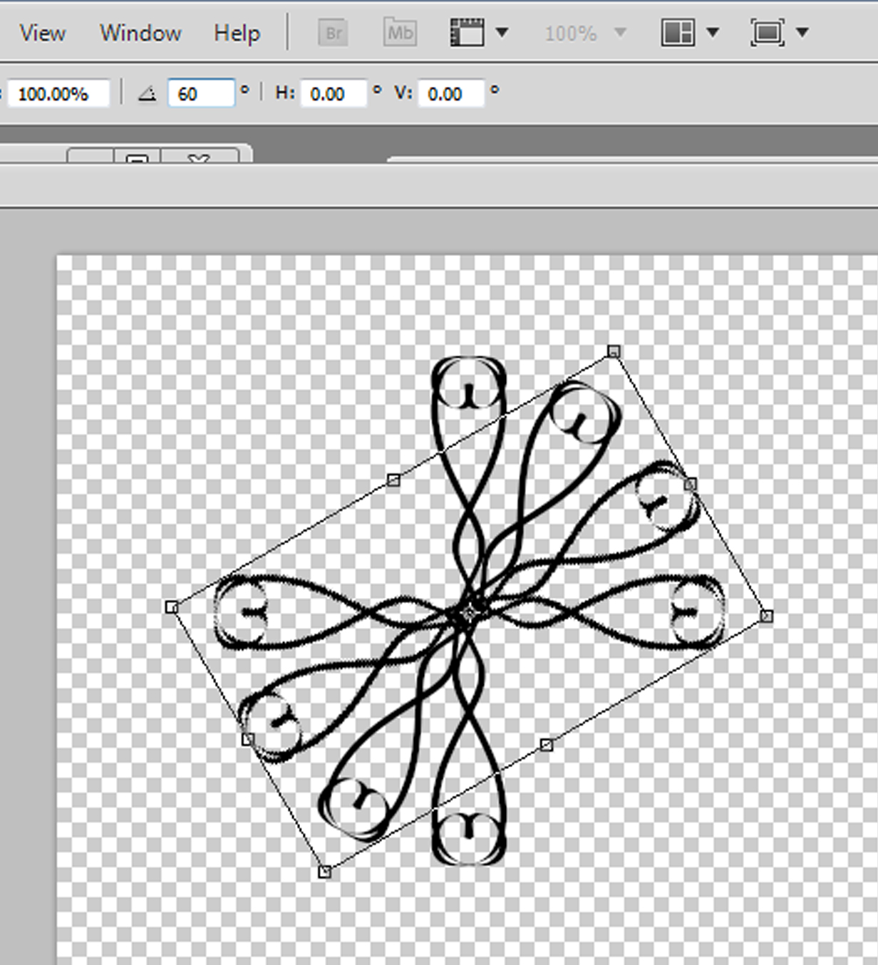The width and height of the screenshot is (878, 965).
Task: Click the View Extras icon
Action: pos(468,32)
